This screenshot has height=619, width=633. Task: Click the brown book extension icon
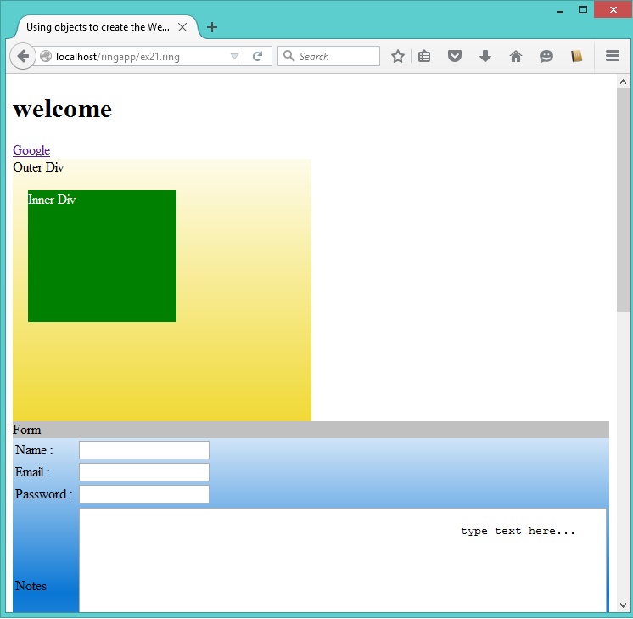pos(577,57)
